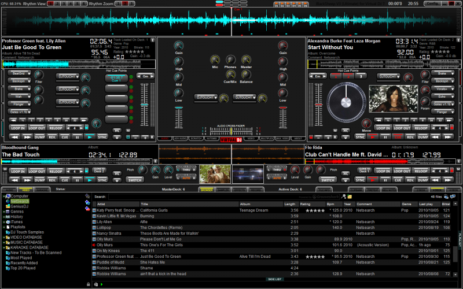Viewport: 463px width, 289px height.
Task: Adjust the deck 1 pitch slider handle
Action: 144,105
